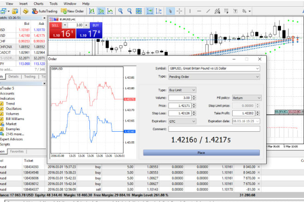Toggle chart shift icon
The image size is (304, 202).
159,11
